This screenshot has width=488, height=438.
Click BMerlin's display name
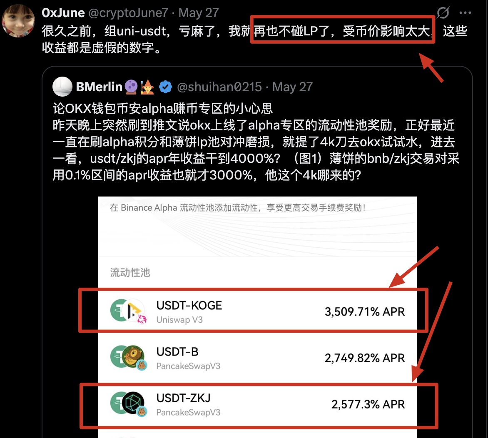tap(99, 87)
